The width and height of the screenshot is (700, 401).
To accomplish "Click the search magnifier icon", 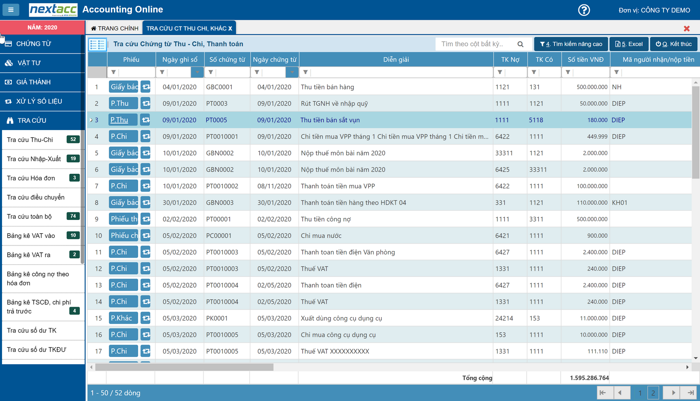I will [x=520, y=44].
